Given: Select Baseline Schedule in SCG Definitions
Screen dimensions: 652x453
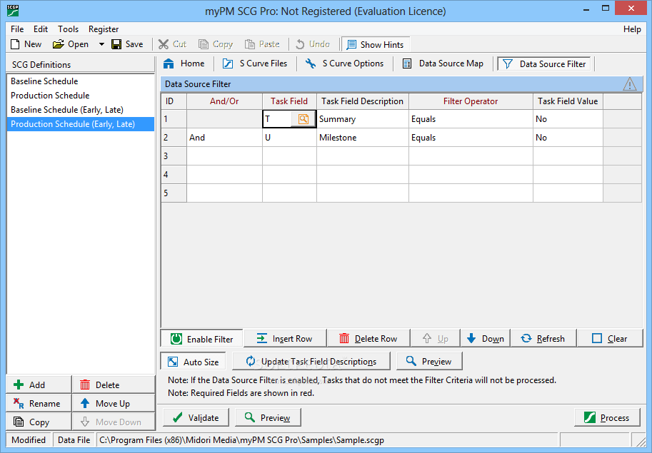Looking at the screenshot, I should pos(81,81).
